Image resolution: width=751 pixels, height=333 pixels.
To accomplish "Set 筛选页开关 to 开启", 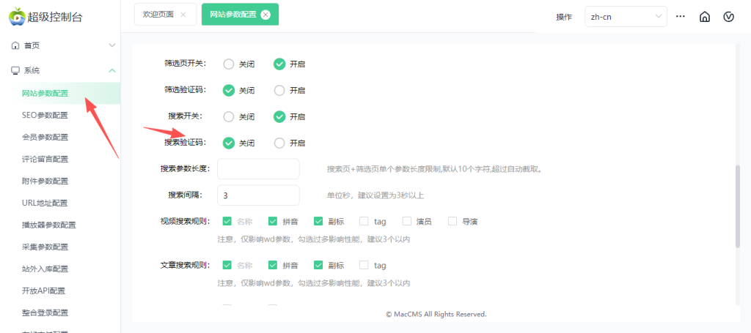I will (x=279, y=64).
